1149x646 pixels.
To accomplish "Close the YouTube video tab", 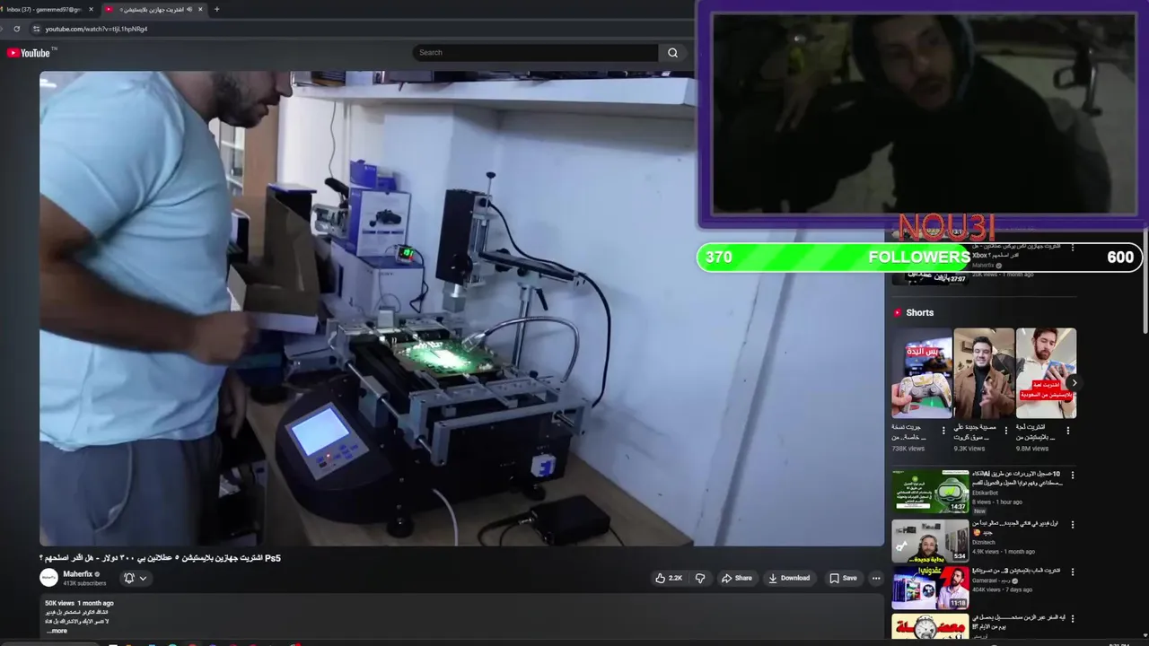I will (x=200, y=9).
